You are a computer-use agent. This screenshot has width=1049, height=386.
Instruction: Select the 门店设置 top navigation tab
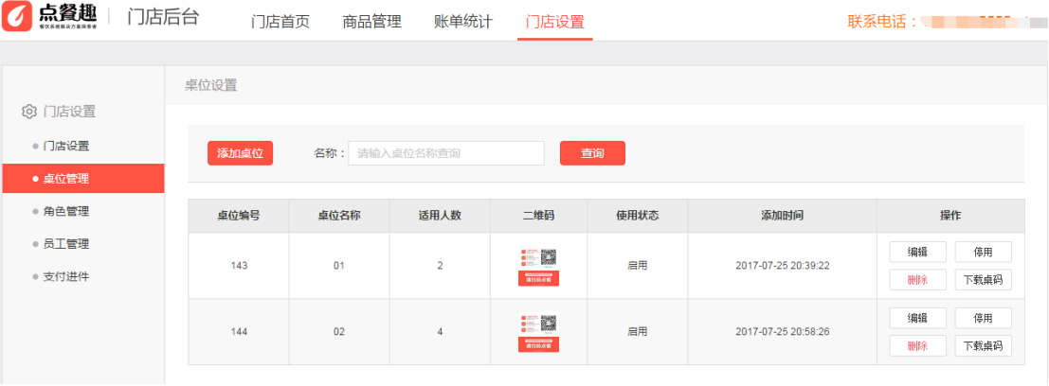click(x=554, y=22)
